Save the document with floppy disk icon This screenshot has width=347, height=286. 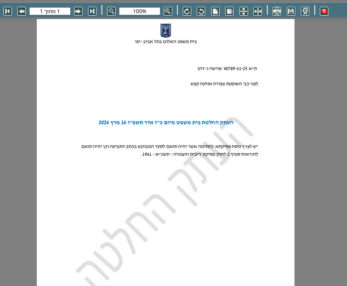[291, 11]
